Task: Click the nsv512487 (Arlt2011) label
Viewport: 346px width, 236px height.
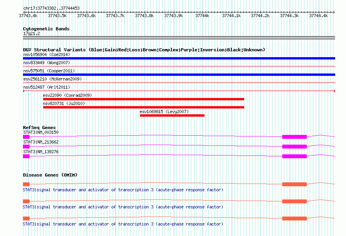Action: coord(47,87)
